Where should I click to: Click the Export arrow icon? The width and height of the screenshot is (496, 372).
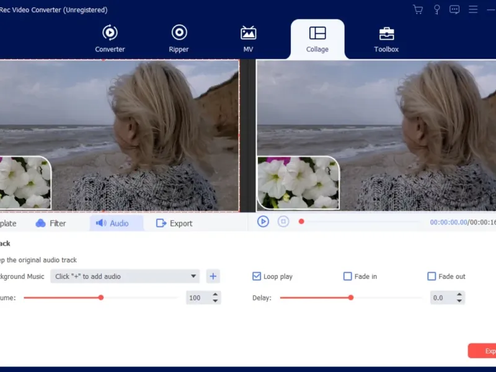click(161, 223)
